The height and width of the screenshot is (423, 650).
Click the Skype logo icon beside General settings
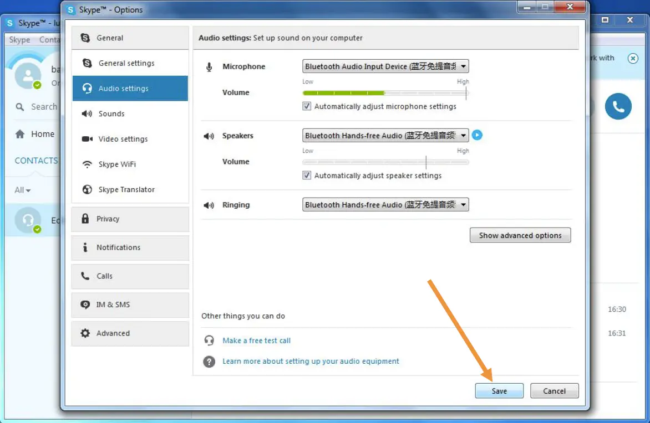tap(87, 63)
